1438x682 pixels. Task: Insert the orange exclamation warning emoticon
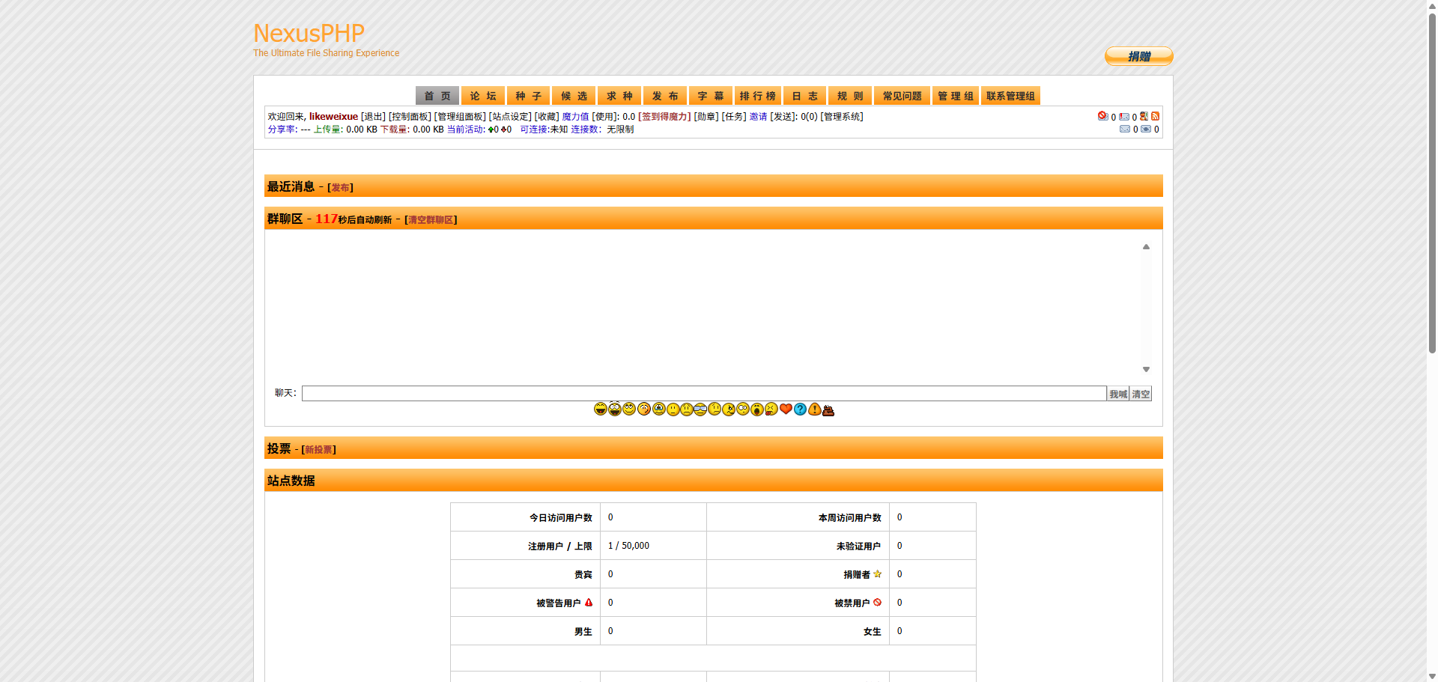814,409
